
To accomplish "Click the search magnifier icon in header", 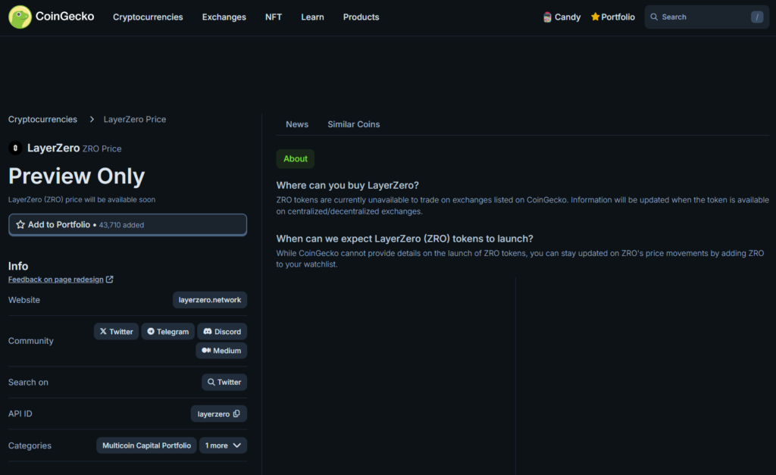I will pos(654,17).
